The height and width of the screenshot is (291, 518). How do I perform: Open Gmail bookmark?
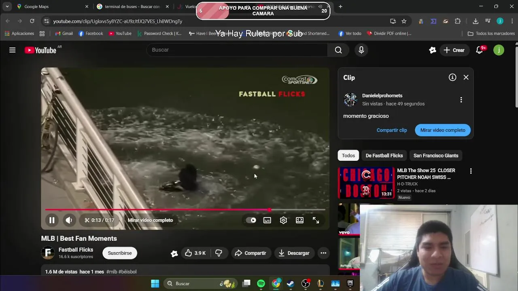(64, 34)
